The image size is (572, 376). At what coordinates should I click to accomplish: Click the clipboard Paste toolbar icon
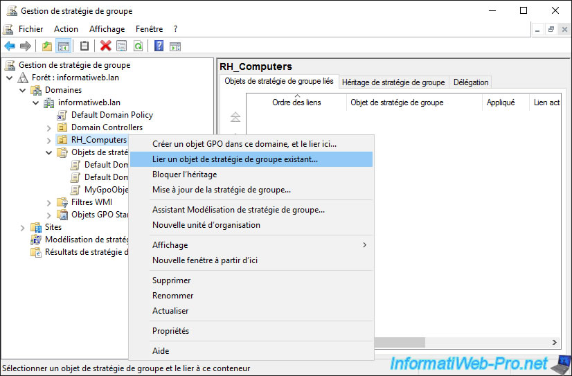tap(84, 46)
